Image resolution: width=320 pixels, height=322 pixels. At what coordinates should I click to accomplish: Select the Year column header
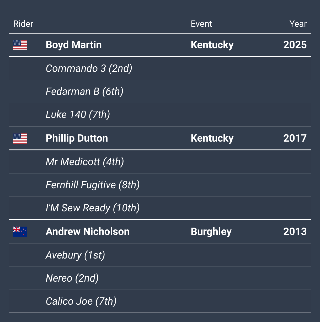coord(298,24)
